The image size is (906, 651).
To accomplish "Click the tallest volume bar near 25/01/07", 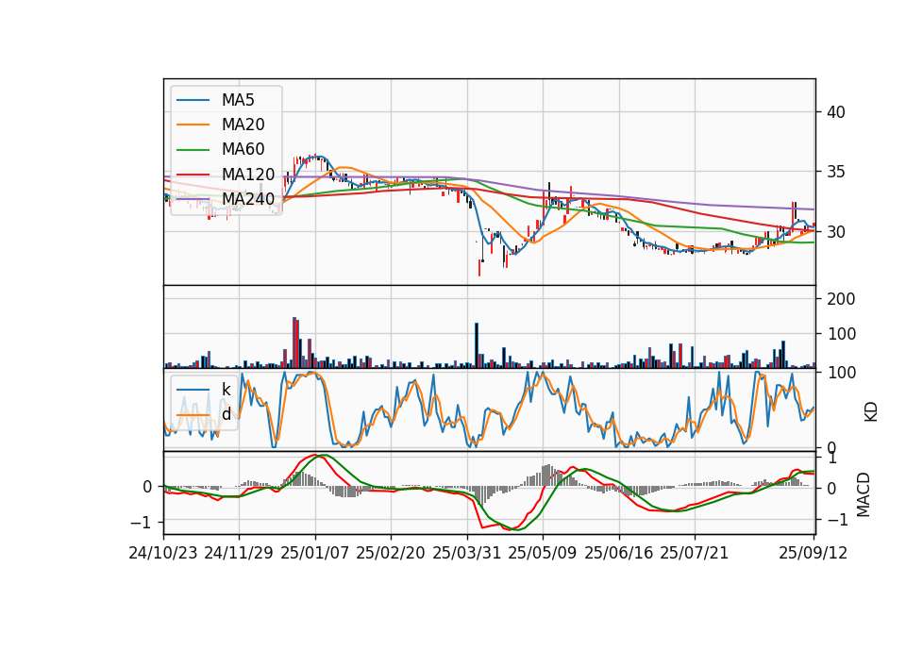I will click(x=294, y=342).
